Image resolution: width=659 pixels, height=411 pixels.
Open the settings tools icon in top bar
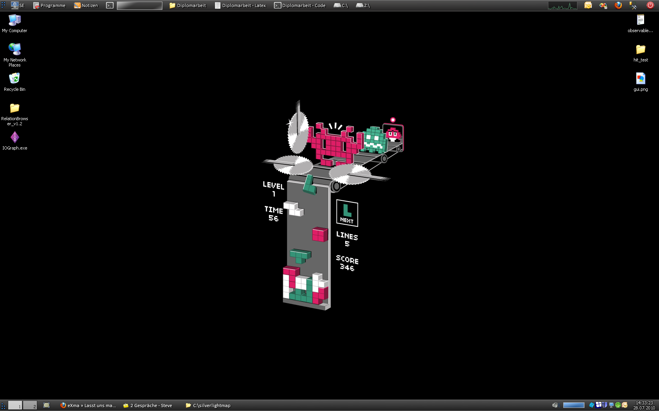point(633,5)
